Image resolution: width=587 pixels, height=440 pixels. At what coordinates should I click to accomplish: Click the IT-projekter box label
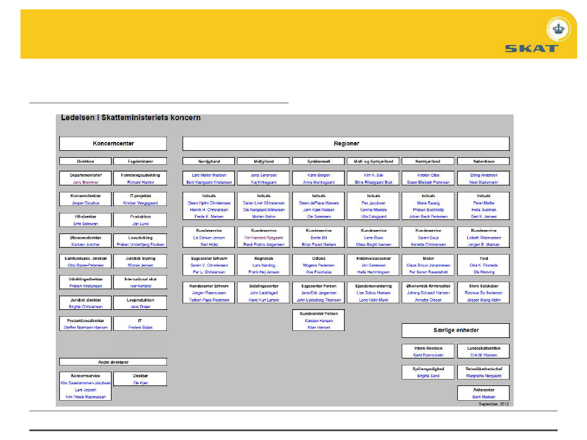pyautogui.click(x=140, y=196)
